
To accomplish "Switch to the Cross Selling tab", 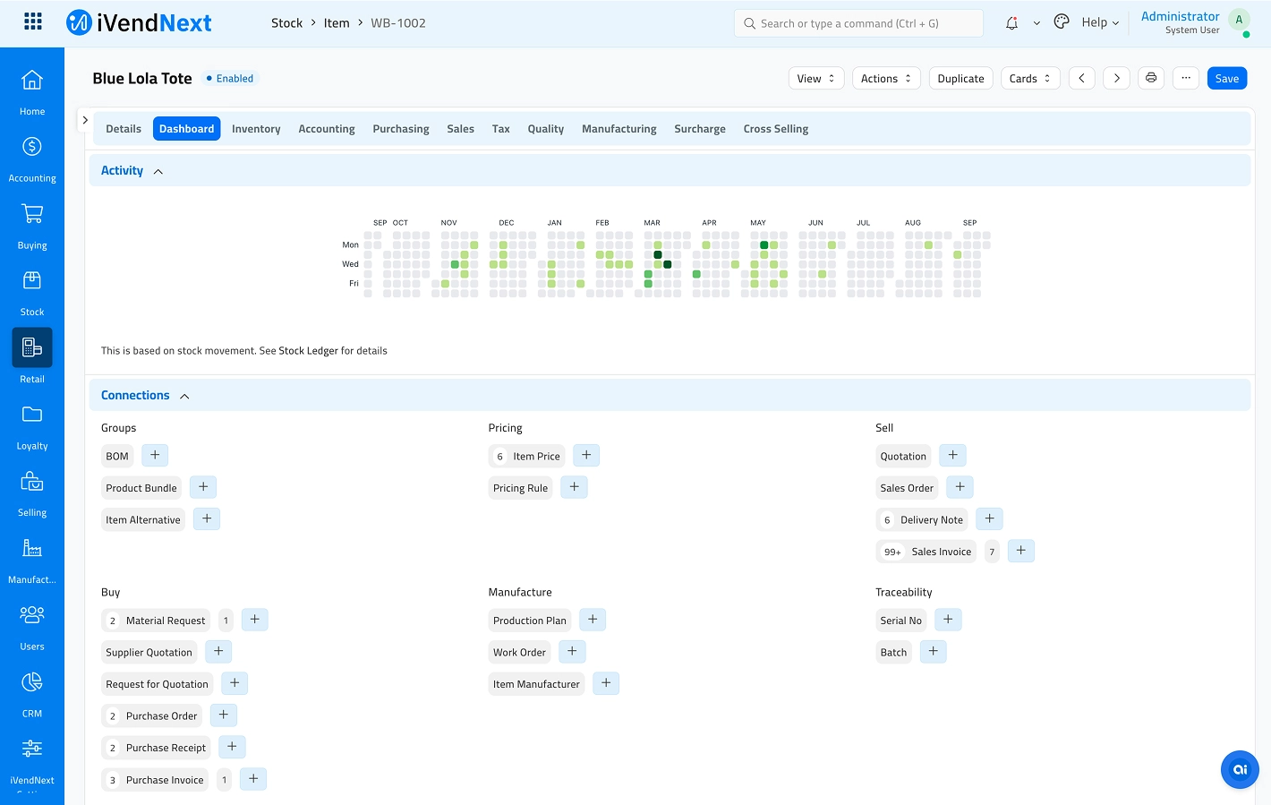I will (x=775, y=129).
